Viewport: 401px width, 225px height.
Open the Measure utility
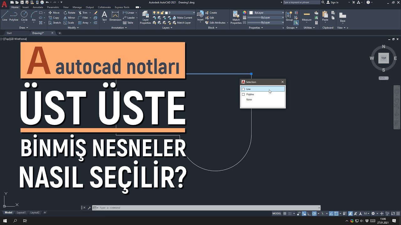click(x=307, y=16)
